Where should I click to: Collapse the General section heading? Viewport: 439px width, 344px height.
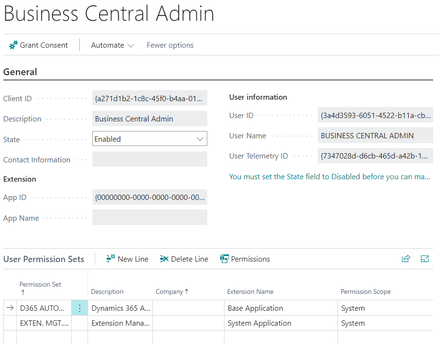[x=20, y=72]
